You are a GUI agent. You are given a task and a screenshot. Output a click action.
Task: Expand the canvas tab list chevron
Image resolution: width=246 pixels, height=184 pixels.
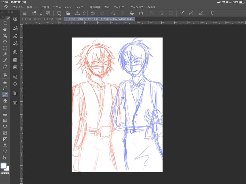pos(243,19)
